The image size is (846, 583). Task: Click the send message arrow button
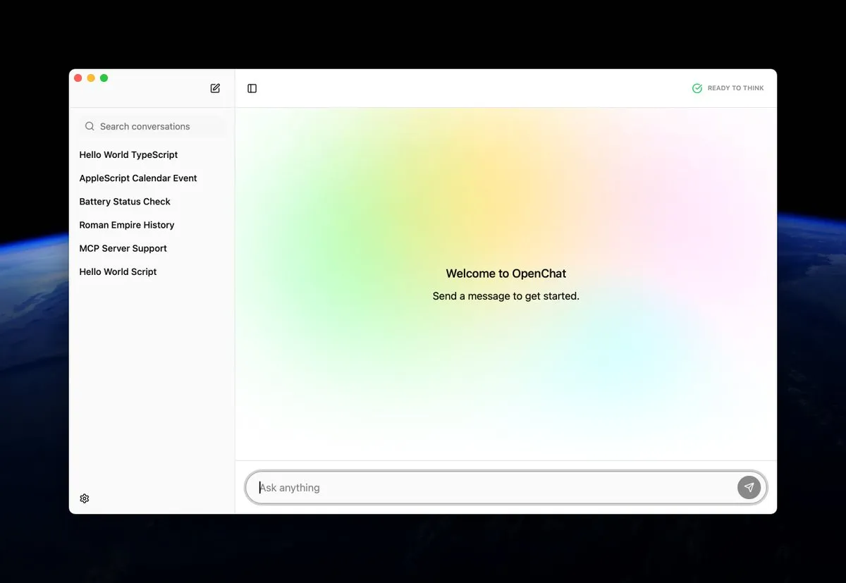[x=749, y=487]
